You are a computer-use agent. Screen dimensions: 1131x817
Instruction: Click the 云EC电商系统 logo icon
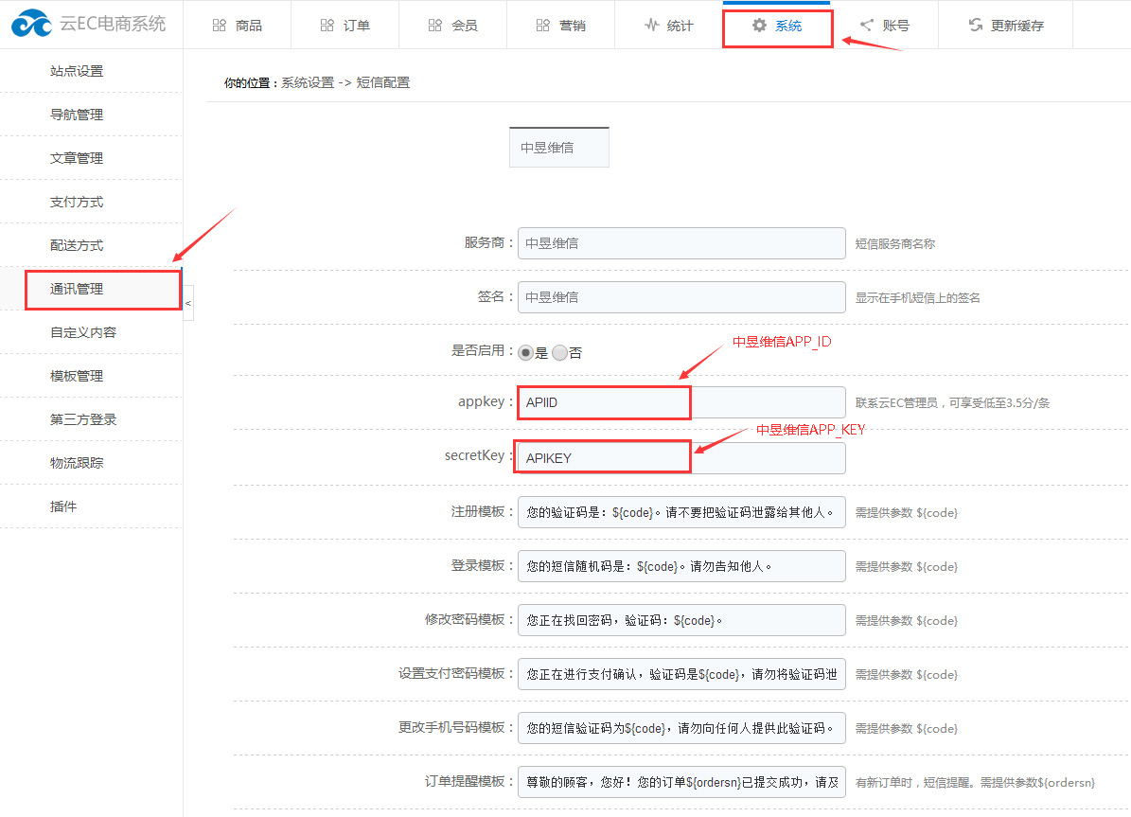click(31, 24)
